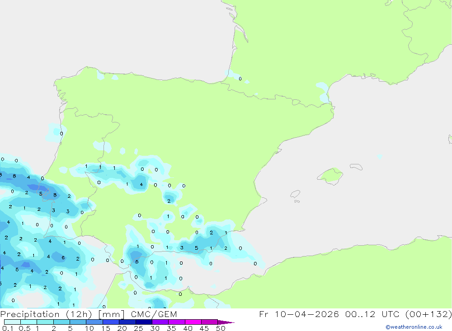The width and height of the screenshot is (452, 331).
Task: Pick the legend swatch between 35 and 40
Action: coord(177,322)
